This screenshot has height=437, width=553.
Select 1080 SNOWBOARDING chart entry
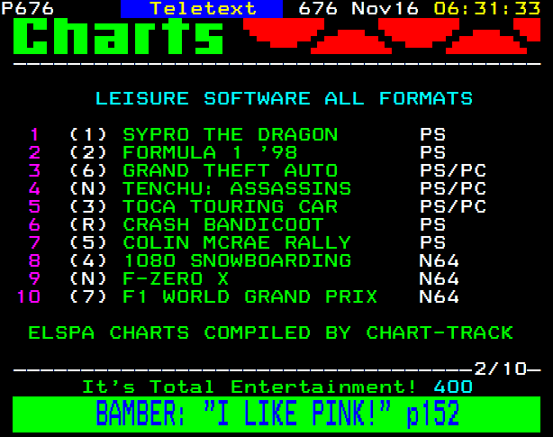pos(237,260)
